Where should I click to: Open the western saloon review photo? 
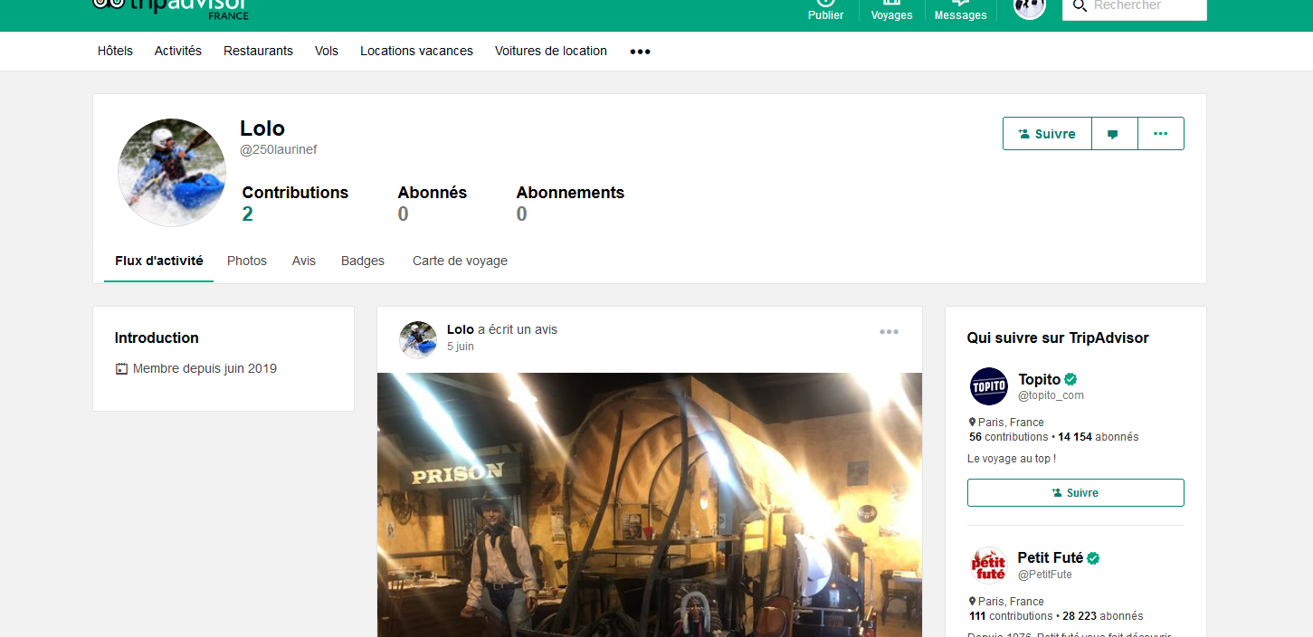[x=650, y=505]
